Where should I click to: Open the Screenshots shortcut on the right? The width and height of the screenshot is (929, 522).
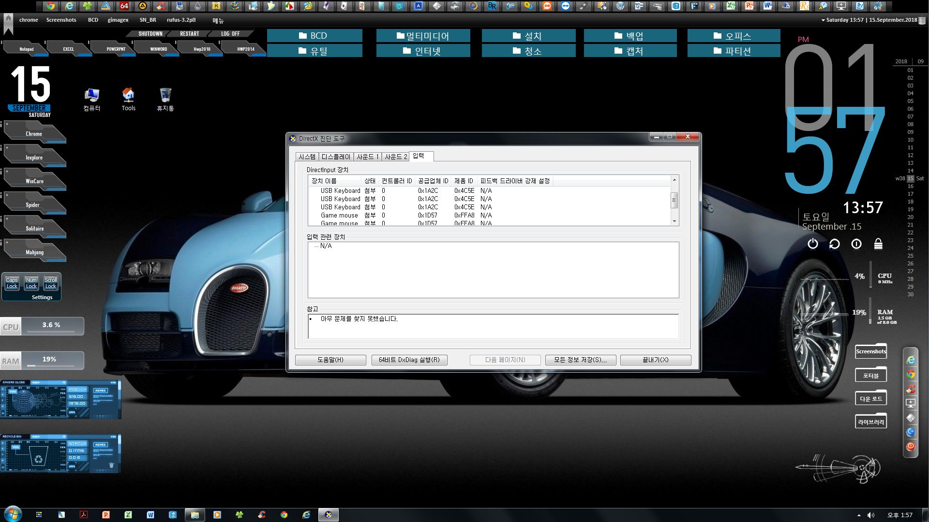[x=871, y=351]
